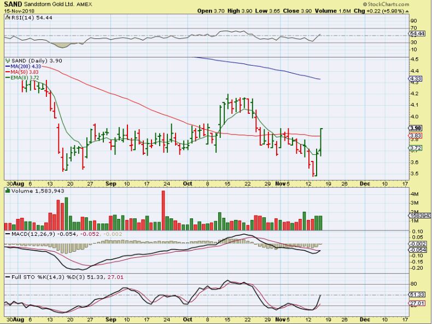Click the up arrow after the Chg percentage
Viewport: 432px width, 324px height.
(407, 11)
